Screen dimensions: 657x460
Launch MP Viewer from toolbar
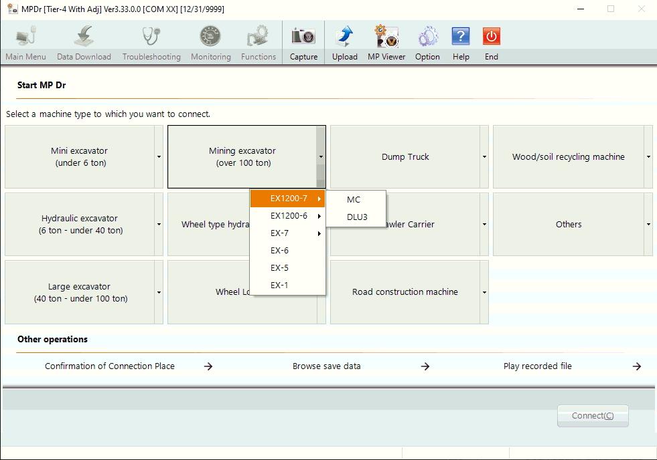[386, 37]
